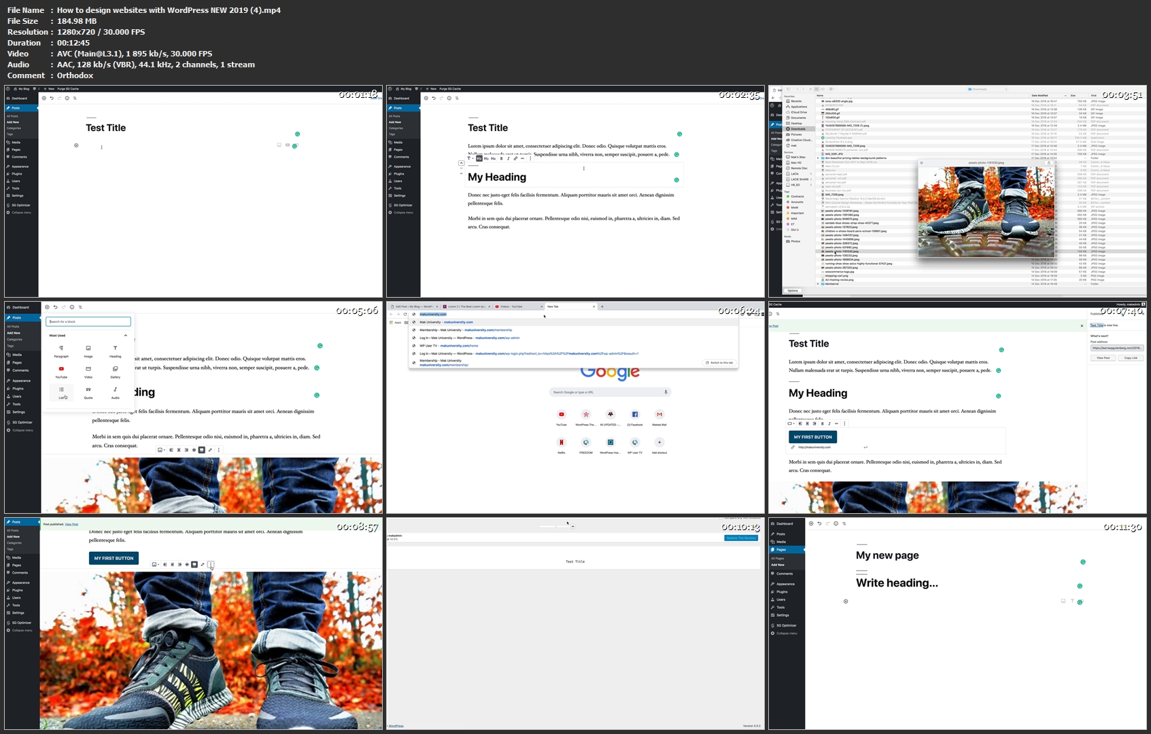Viewport: 1151px width, 734px height.
Task: Open image block more options, 00:05:06 frame
Action: (x=218, y=450)
